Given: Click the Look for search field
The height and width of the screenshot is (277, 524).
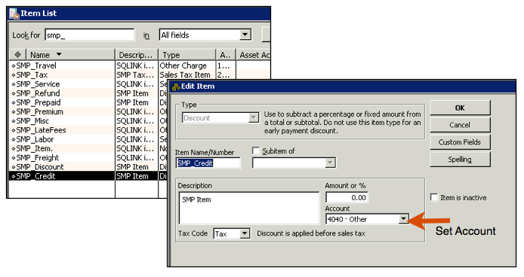Looking at the screenshot, I should click(90, 35).
